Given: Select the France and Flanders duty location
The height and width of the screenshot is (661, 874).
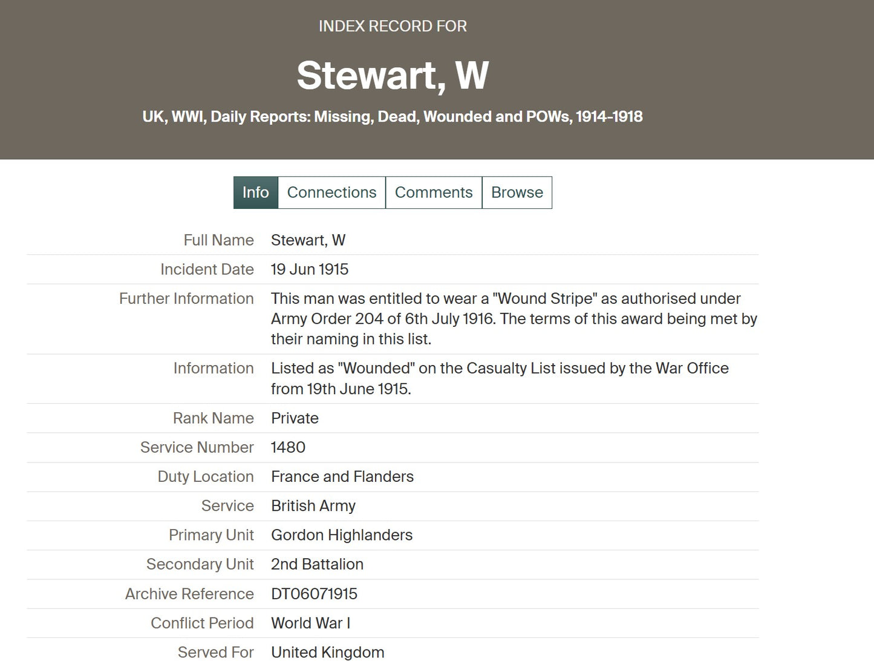Looking at the screenshot, I should click(x=342, y=477).
